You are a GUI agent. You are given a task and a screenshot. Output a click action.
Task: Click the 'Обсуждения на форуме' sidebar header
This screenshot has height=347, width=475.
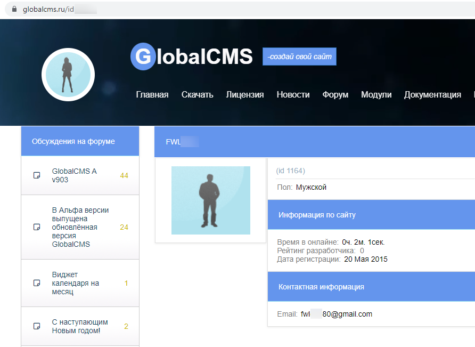point(80,141)
